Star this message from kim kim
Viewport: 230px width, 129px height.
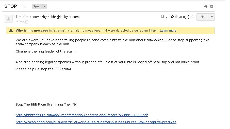(x=193, y=17)
